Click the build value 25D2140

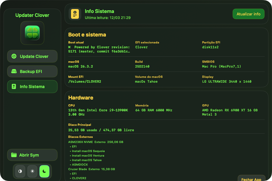(x=142, y=66)
